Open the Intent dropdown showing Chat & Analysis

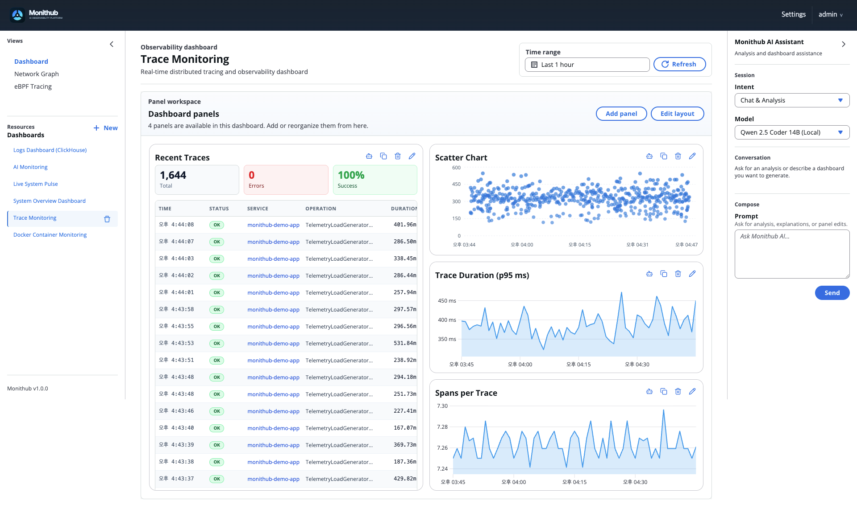(x=792, y=100)
